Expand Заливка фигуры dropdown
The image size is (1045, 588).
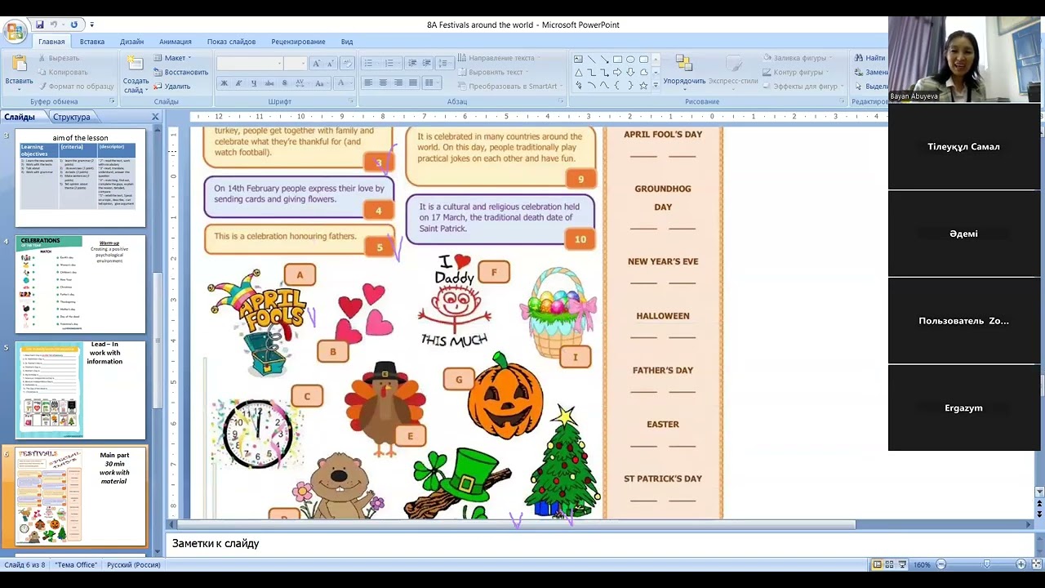pyautogui.click(x=798, y=58)
